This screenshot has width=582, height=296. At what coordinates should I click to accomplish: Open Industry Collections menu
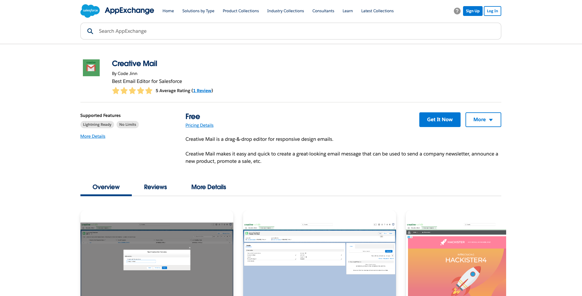[285, 11]
